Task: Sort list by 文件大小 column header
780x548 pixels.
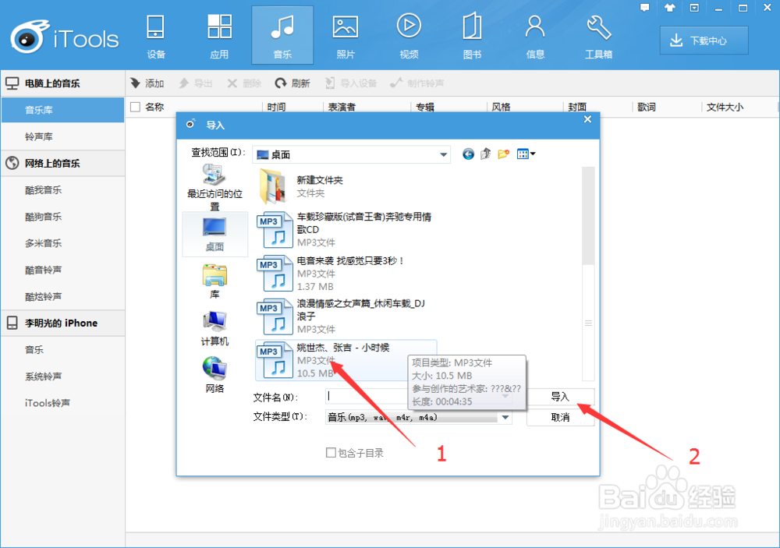Action: pyautogui.click(x=725, y=107)
